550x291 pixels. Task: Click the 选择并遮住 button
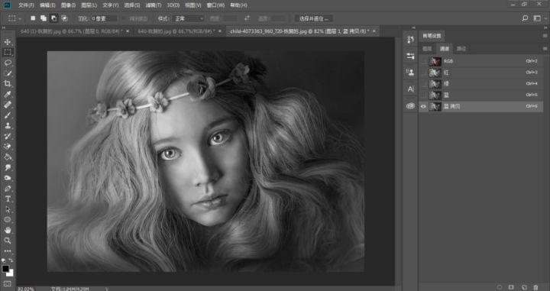314,18
